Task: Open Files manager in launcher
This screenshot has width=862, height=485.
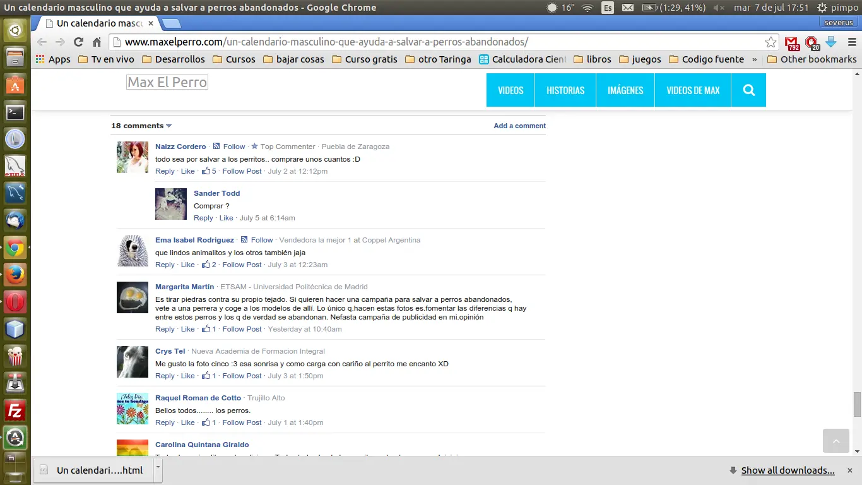Action: [x=15, y=57]
